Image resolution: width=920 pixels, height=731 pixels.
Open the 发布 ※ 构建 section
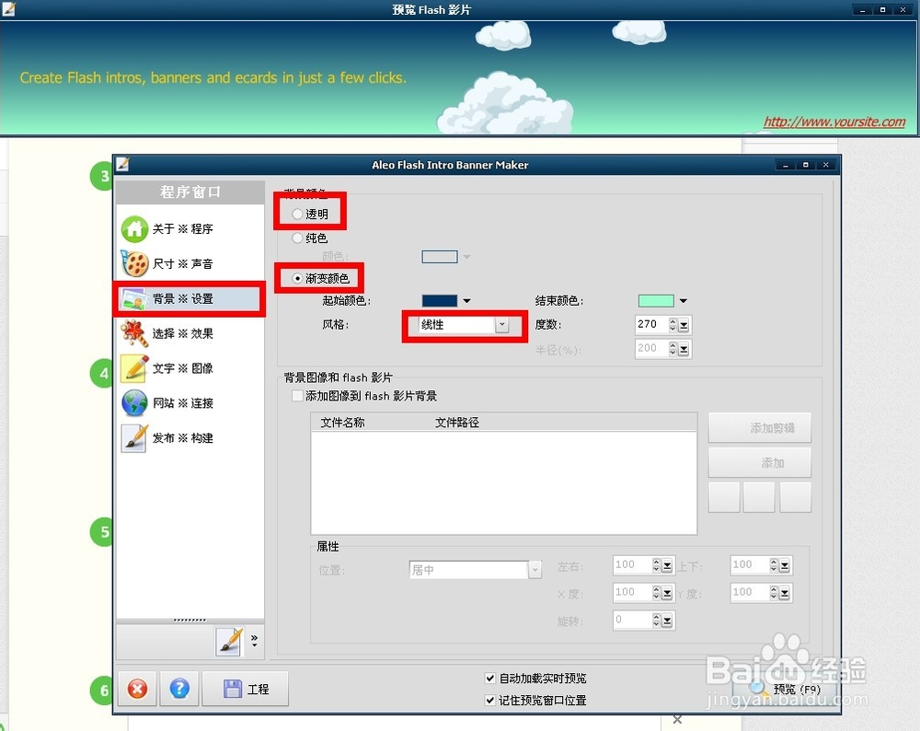(190, 438)
